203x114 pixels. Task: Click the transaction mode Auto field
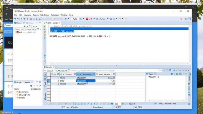pyautogui.click(x=75, y=19)
